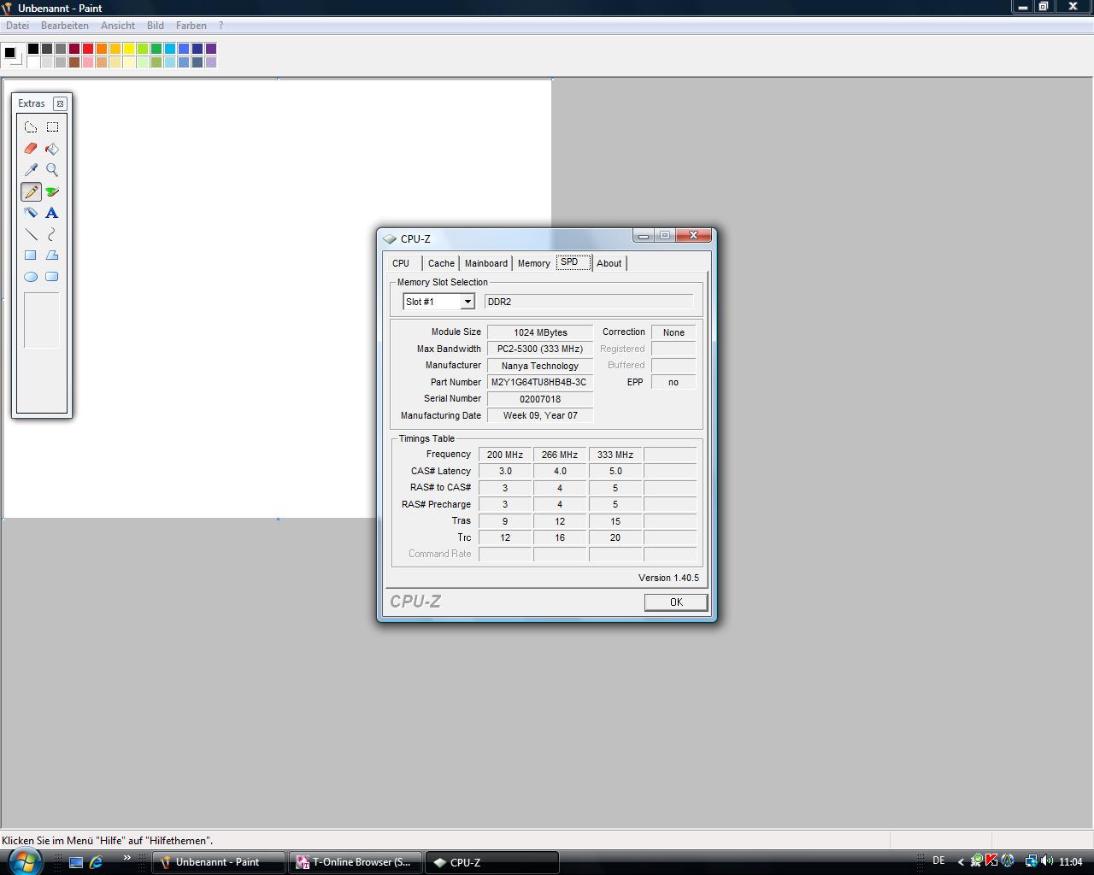Select the rectangular selection tool

tap(52, 127)
